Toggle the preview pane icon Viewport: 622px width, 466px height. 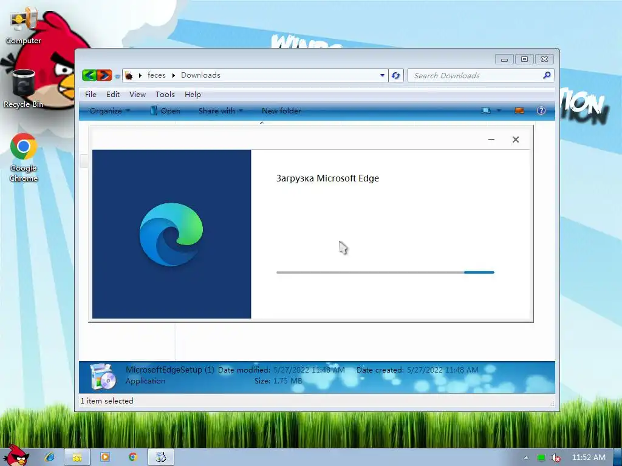[x=519, y=110]
